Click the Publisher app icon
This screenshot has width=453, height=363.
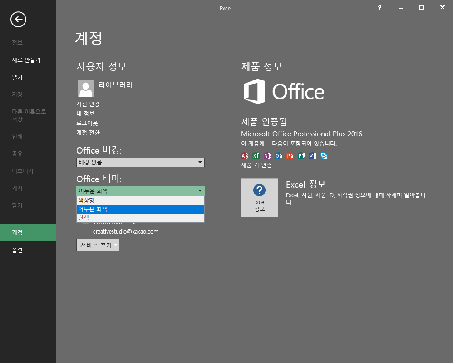tap(301, 156)
